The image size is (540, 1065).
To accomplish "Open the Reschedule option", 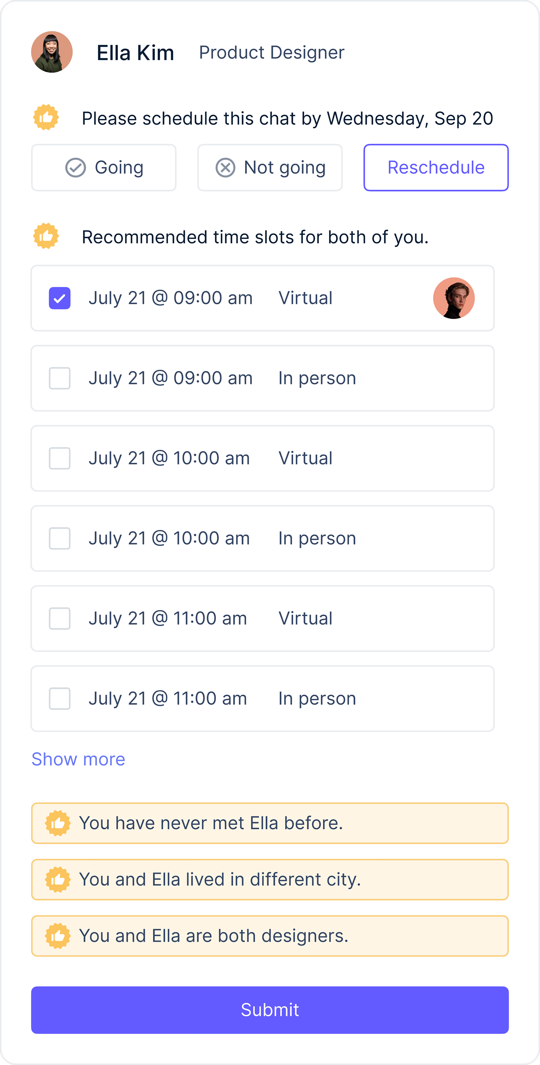I will click(435, 167).
